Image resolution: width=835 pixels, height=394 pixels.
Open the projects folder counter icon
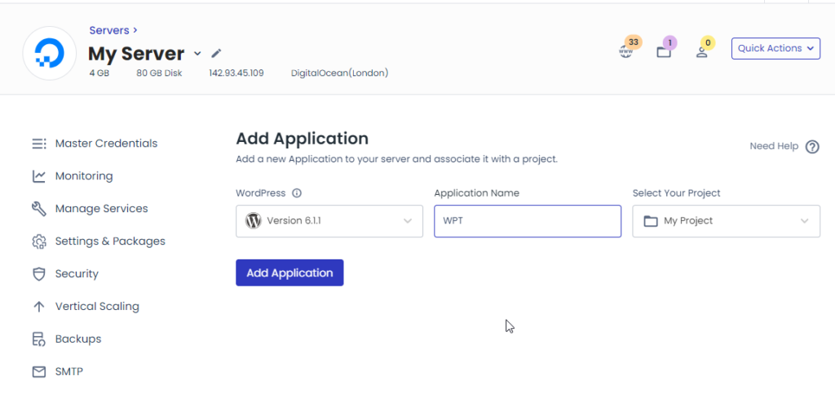coord(664,52)
